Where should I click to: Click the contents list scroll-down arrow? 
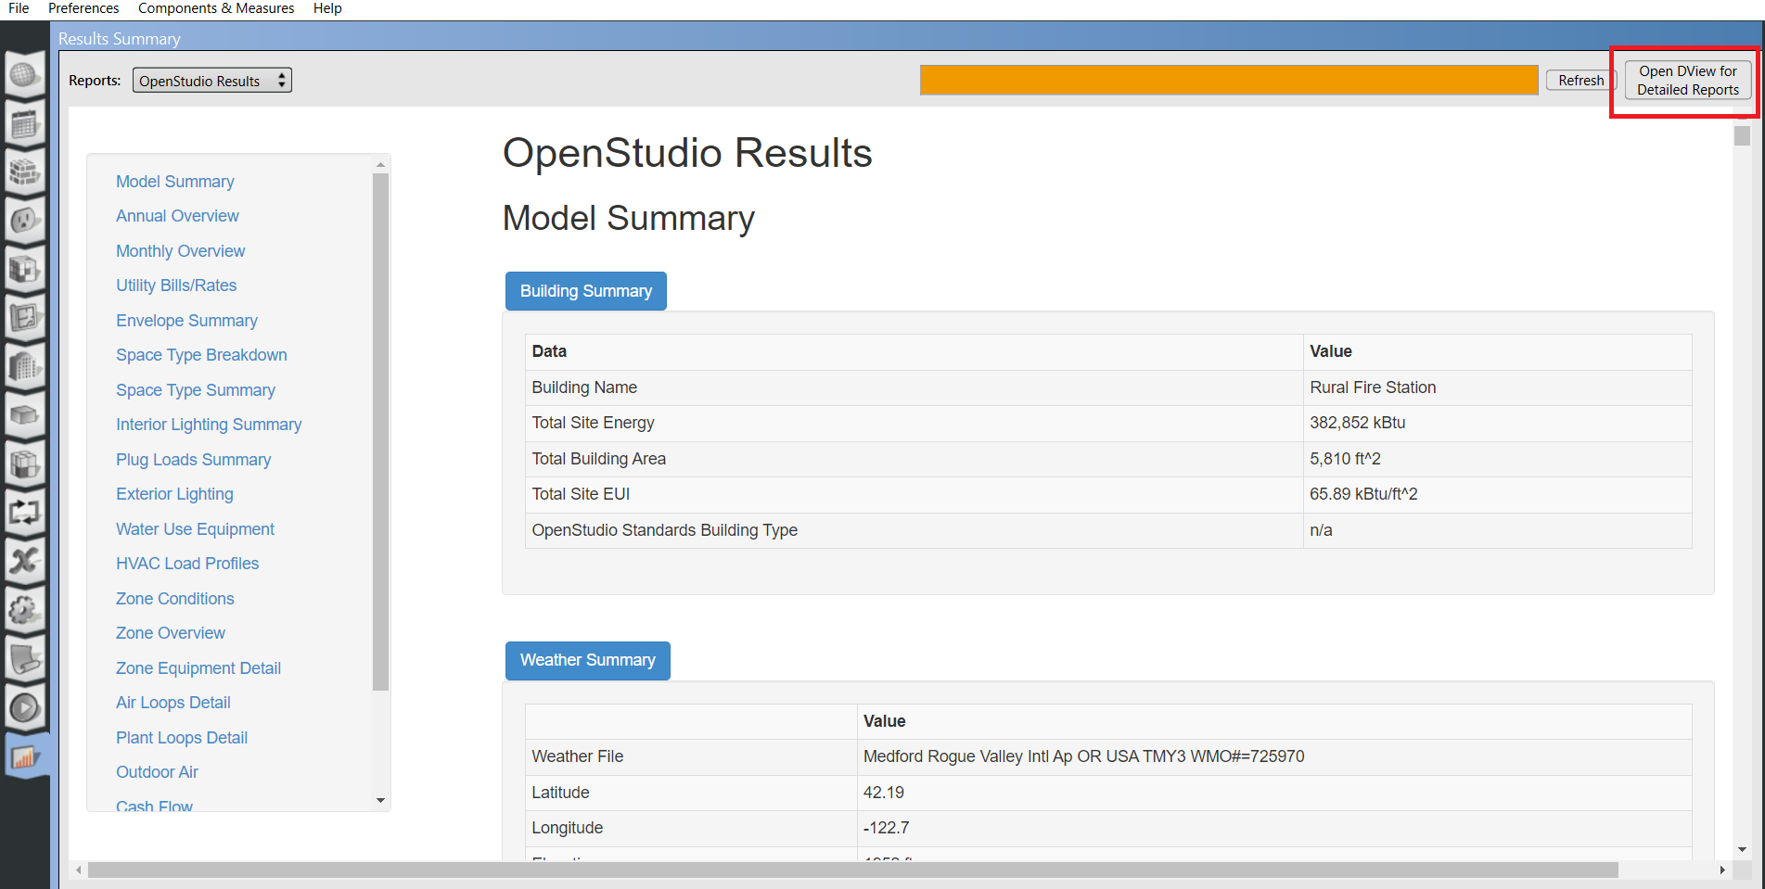[380, 801]
